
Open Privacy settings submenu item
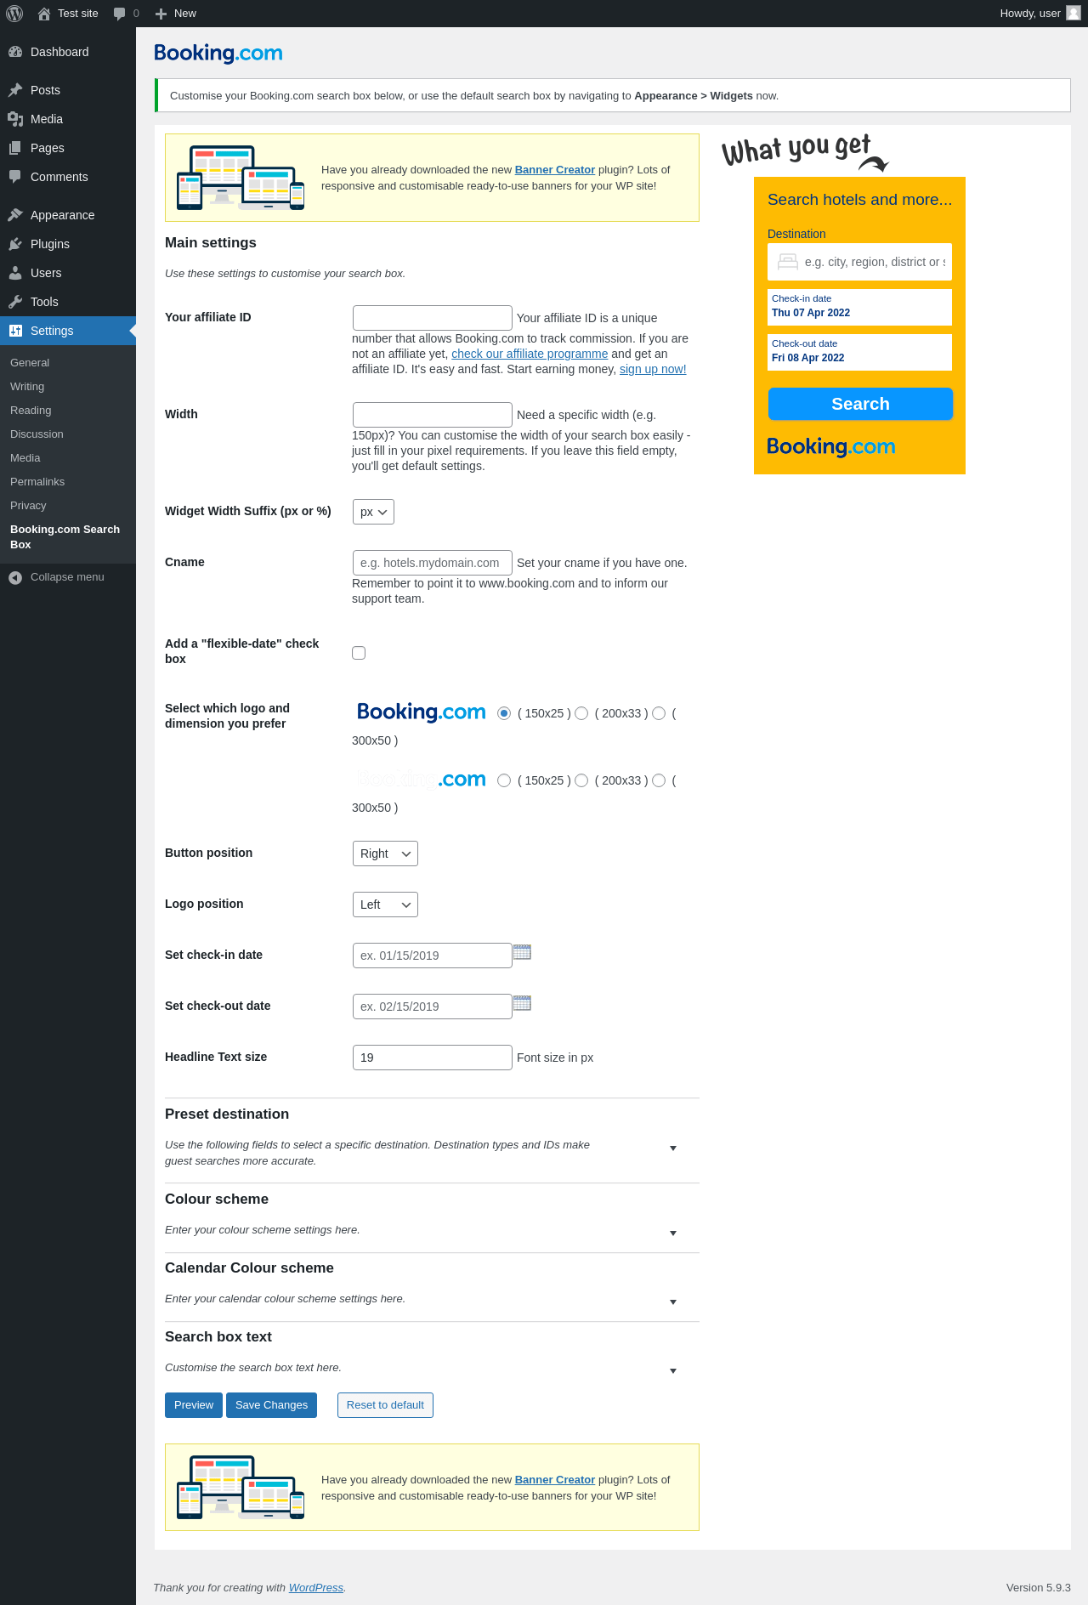point(28,506)
